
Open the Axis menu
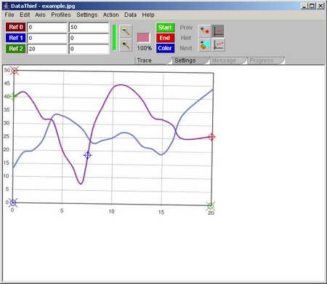[x=40, y=15]
